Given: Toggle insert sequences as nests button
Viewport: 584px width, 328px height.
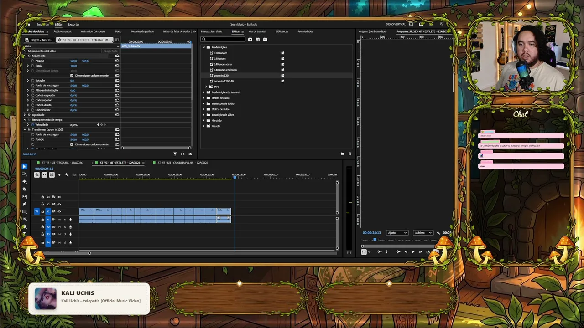Looking at the screenshot, I should pyautogui.click(x=37, y=175).
